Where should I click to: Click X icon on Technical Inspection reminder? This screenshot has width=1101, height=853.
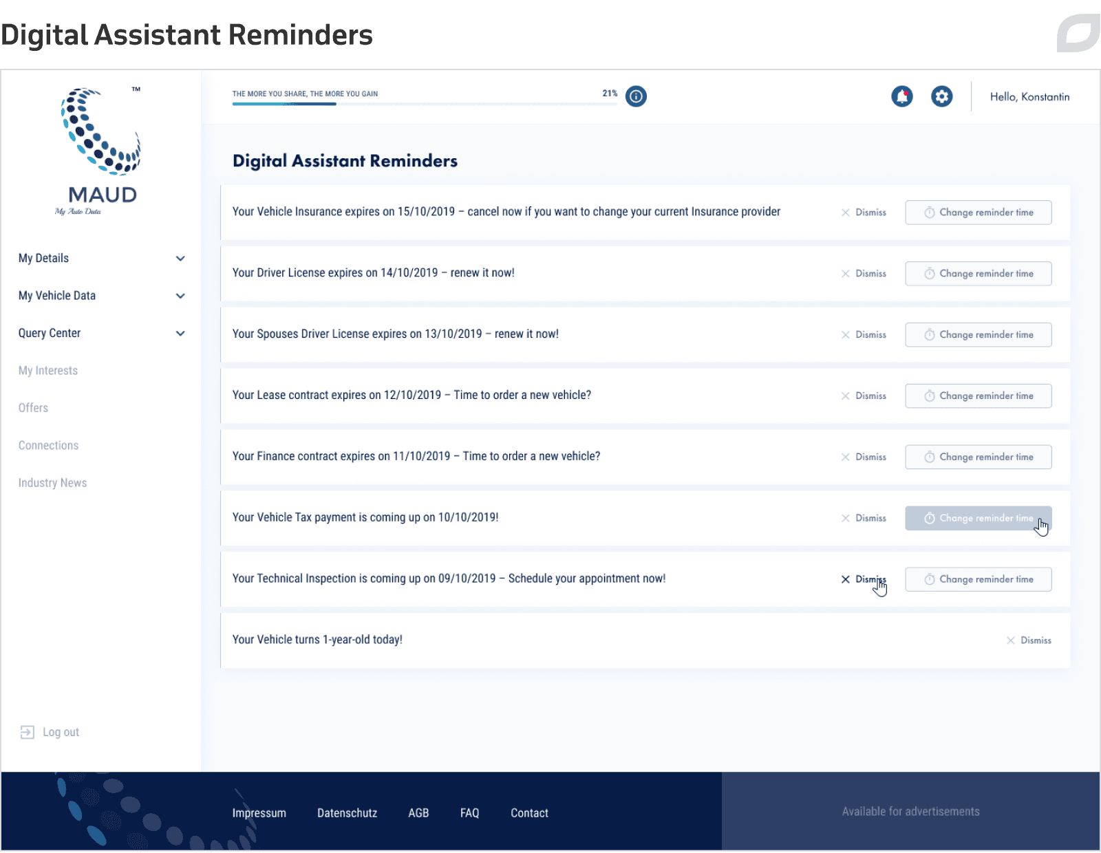846,579
